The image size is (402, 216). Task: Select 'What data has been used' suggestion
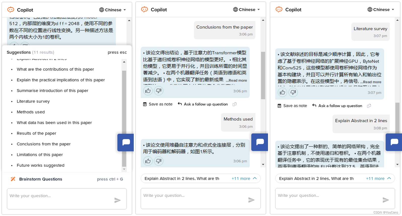coord(54,123)
